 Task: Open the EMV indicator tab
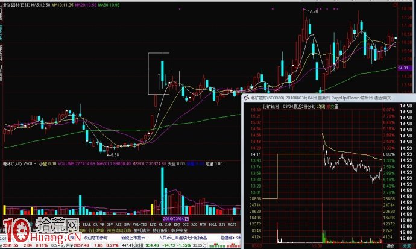coord(127,225)
